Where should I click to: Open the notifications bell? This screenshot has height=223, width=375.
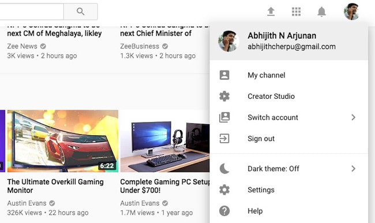[321, 12]
